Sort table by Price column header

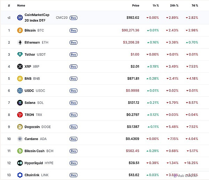pyautogui.click(x=136, y=6)
